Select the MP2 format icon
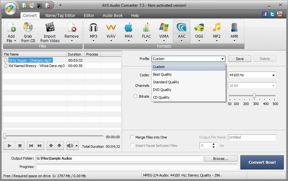288x181 pixels. [217, 27]
